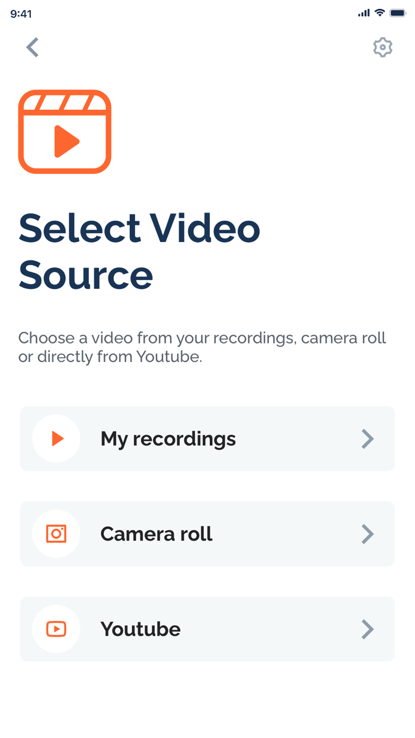Click the Select Video Source heading
The height and width of the screenshot is (738, 415).
pos(139,252)
